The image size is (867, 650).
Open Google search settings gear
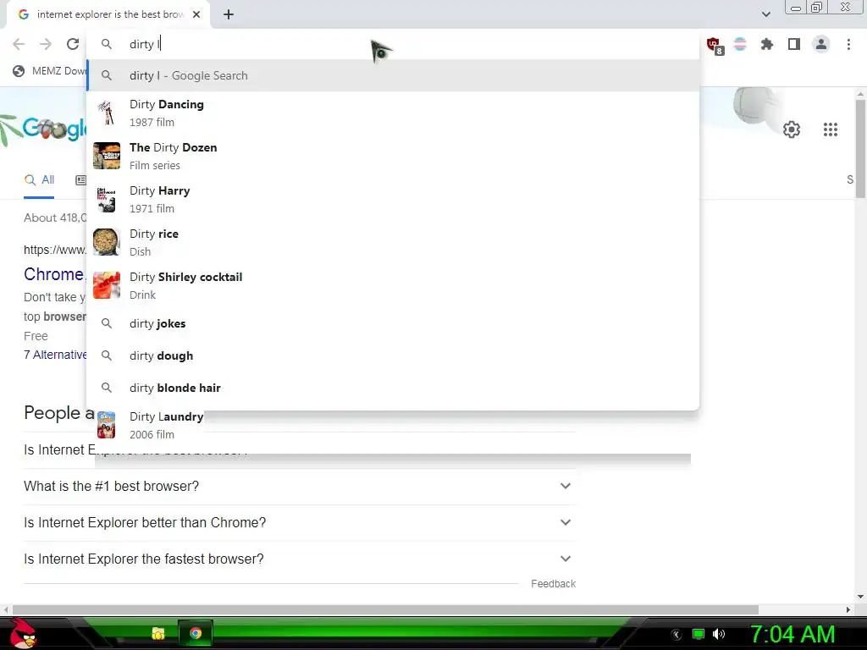pos(792,129)
